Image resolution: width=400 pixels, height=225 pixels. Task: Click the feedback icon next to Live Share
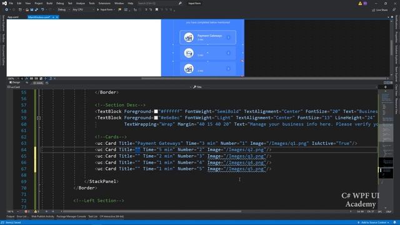394,10
